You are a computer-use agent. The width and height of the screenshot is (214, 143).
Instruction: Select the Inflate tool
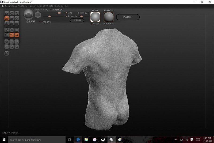point(7,23)
